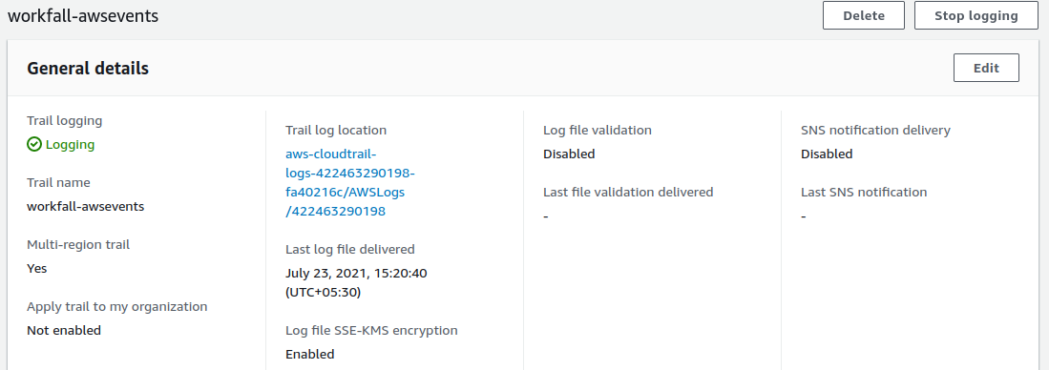This screenshot has width=1049, height=370.
Task: Stop logging for this trail
Action: [x=976, y=15]
